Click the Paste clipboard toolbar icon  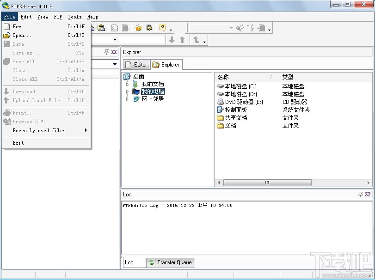(x=101, y=28)
